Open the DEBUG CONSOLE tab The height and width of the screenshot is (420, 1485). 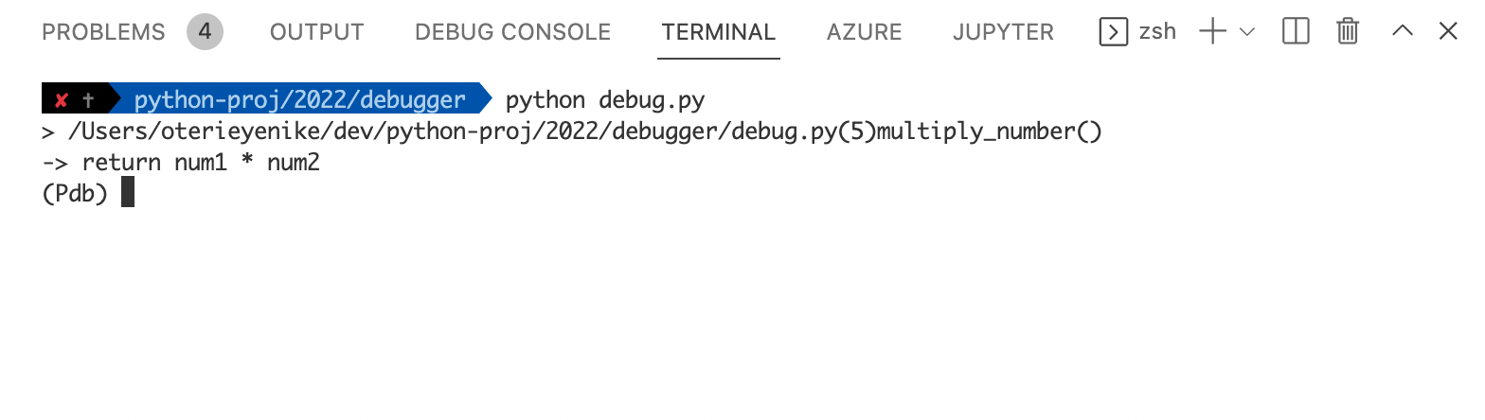(512, 32)
